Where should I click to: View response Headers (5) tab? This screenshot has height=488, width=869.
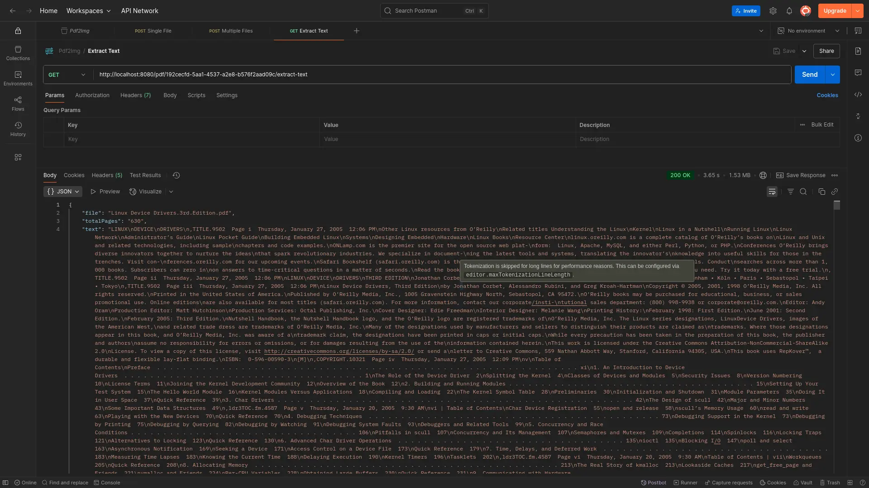(x=107, y=175)
